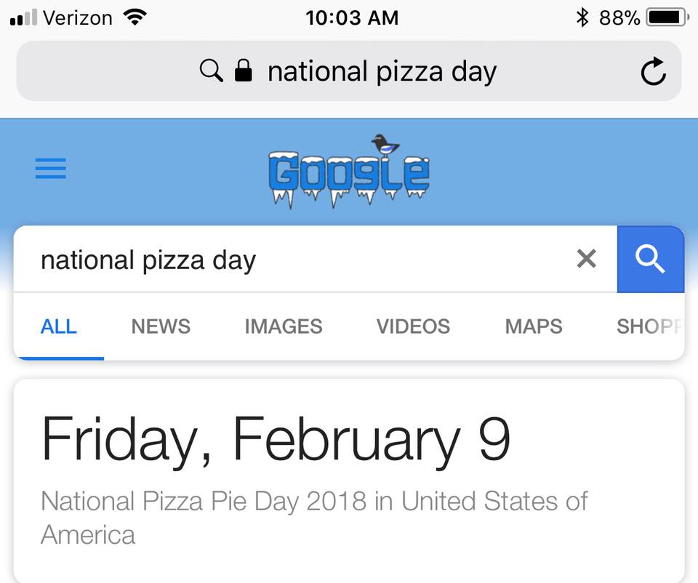Select the Maps results tab

[x=534, y=326]
